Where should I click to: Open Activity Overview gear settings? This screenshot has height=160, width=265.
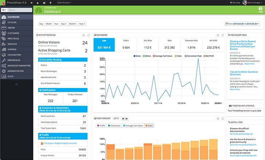click(83, 35)
